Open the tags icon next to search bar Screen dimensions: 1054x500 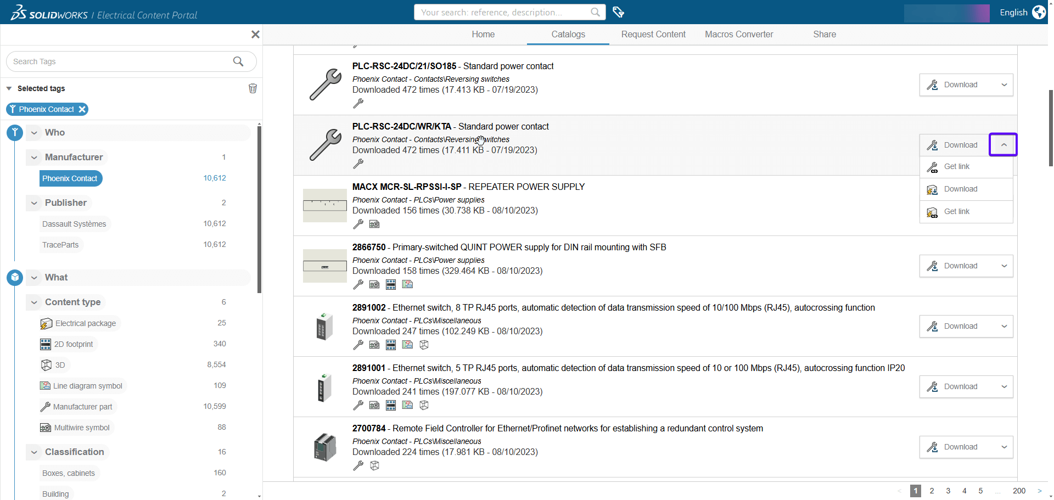point(619,12)
